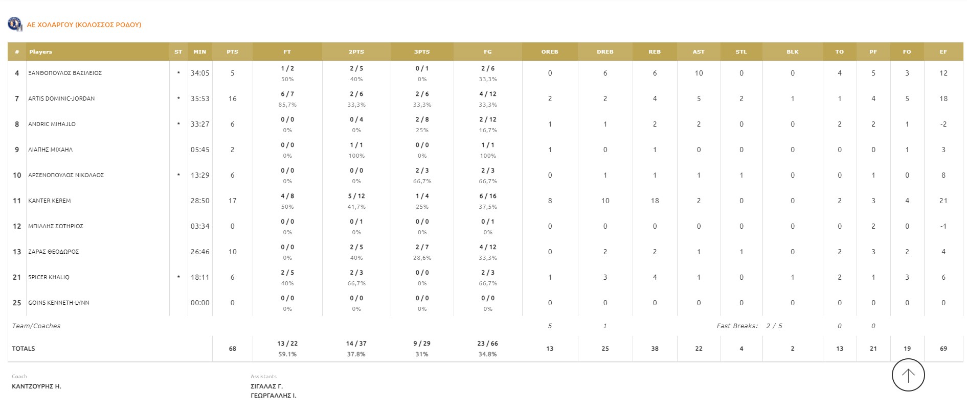Image resolution: width=967 pixels, height=417 pixels.
Task: Select player KANTER KEREM
Action: click(50, 201)
